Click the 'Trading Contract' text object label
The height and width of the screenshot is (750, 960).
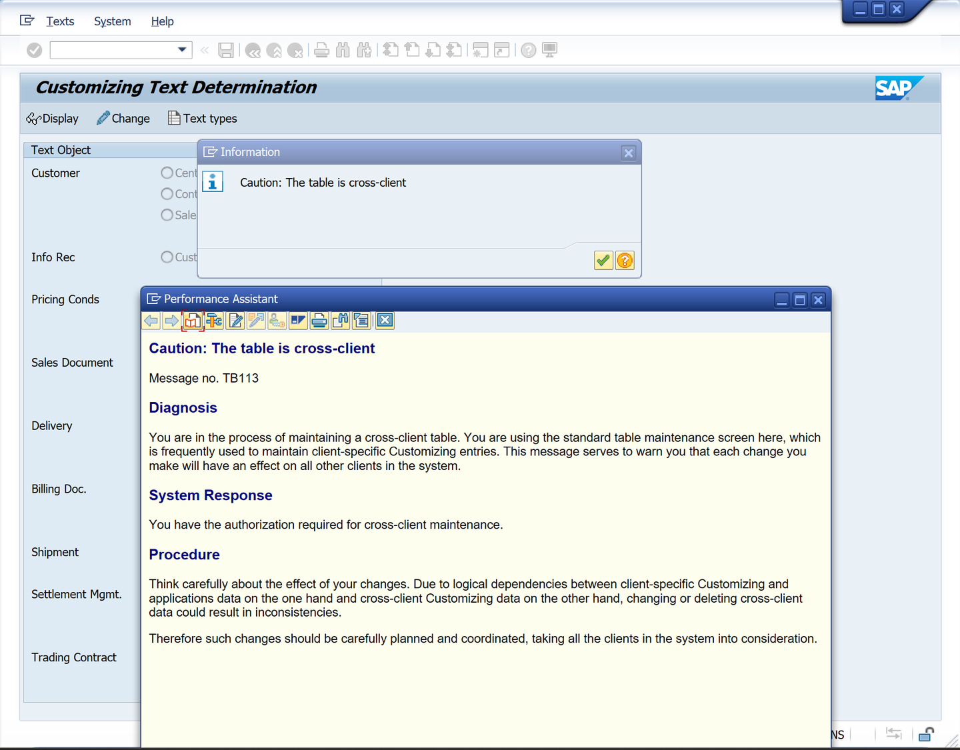click(x=74, y=657)
